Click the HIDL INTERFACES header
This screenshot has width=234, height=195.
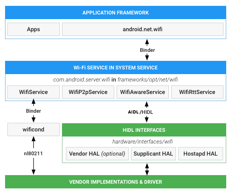[144, 130]
